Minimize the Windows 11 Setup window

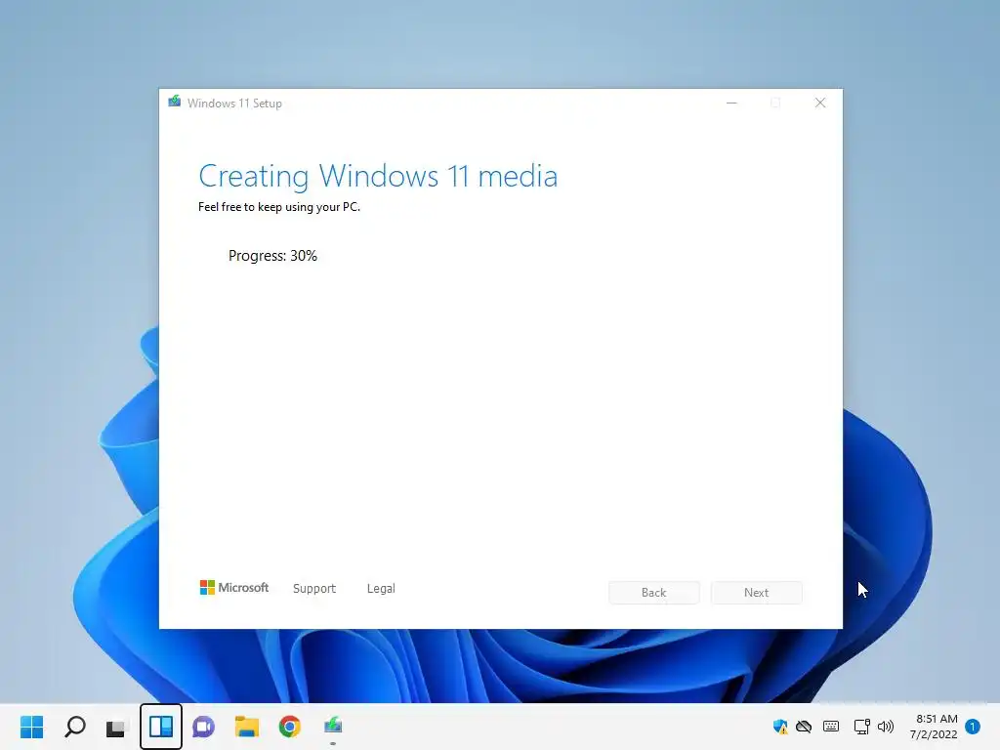pos(731,103)
